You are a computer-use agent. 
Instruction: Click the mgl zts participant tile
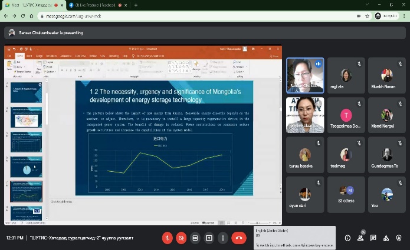tap(346, 75)
